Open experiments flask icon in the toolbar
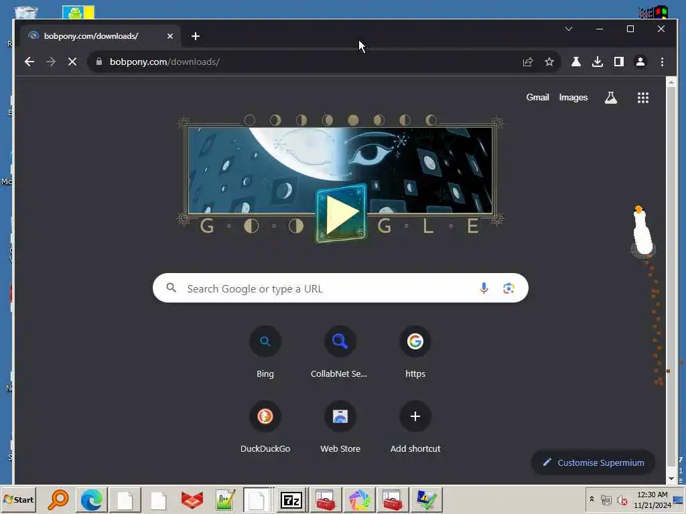The height and width of the screenshot is (514, 686). (575, 62)
